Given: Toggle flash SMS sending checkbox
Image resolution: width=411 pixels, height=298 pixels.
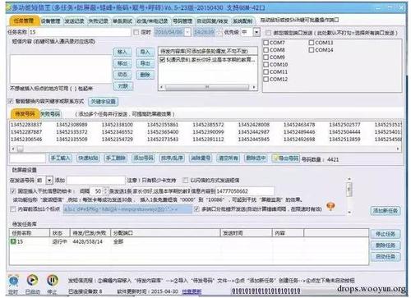Looking at the screenshot, I should click(x=186, y=180).
